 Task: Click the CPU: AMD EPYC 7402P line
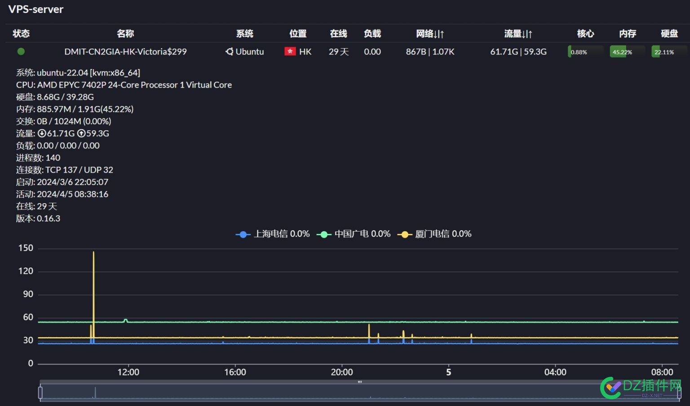tap(124, 85)
